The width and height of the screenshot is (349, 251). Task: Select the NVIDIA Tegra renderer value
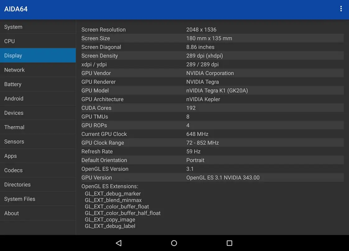pos(202,82)
